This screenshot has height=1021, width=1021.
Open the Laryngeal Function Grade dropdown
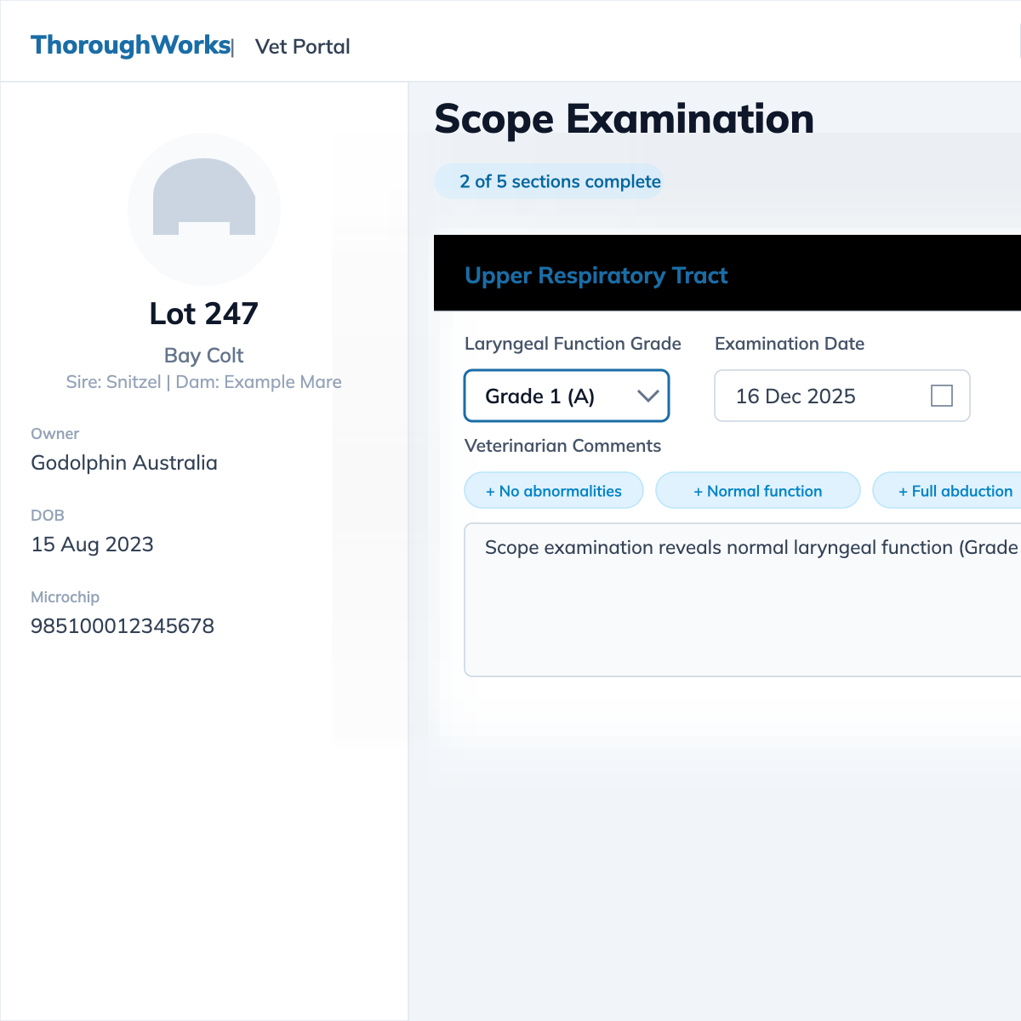click(567, 396)
